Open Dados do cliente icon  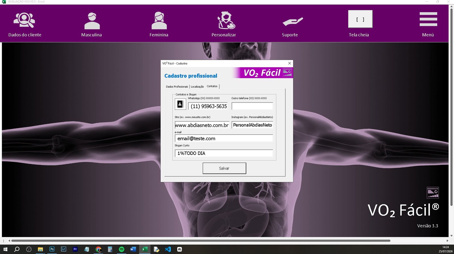(x=24, y=20)
